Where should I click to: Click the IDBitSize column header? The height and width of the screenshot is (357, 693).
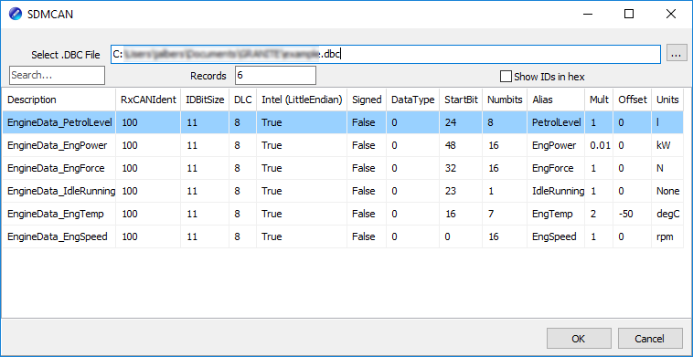(205, 100)
